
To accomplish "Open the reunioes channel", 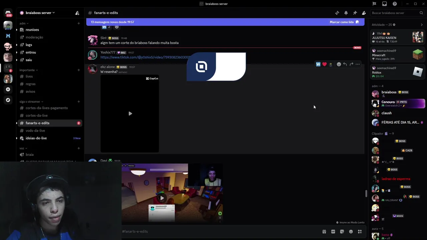I will point(50,30).
